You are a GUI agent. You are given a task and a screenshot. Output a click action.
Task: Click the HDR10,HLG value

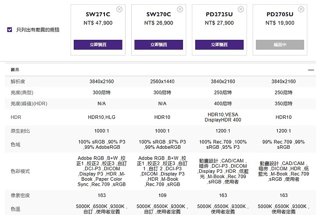pyautogui.click(x=101, y=117)
